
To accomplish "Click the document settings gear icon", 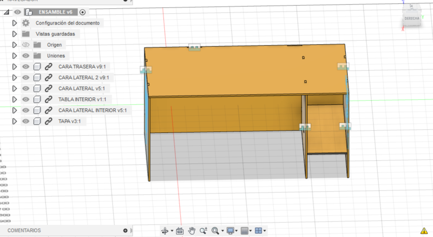I will tap(26, 23).
